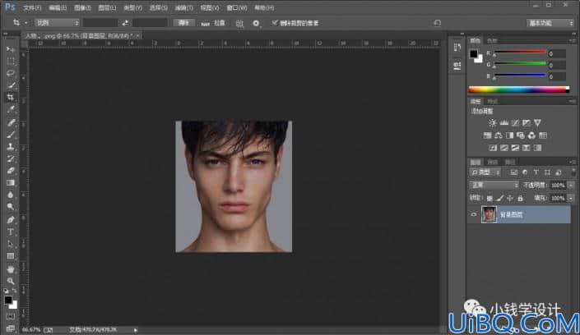Screen dimensions: 580x335
Task: Add a Channel Mixer adjustment
Action: pos(531,135)
